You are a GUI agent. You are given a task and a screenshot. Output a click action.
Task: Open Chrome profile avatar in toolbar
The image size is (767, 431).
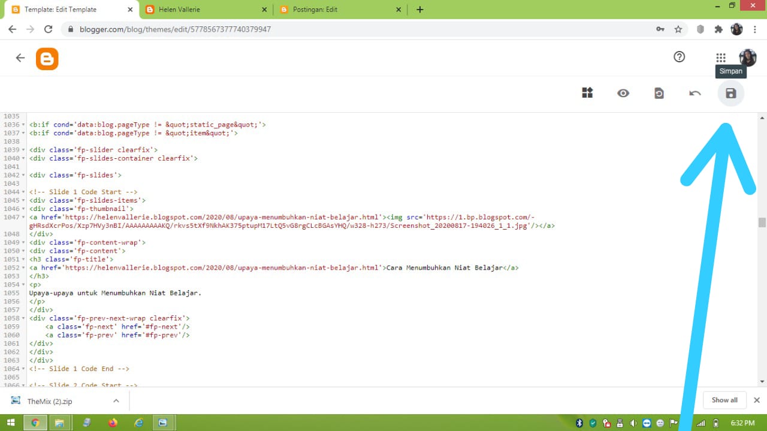737,29
